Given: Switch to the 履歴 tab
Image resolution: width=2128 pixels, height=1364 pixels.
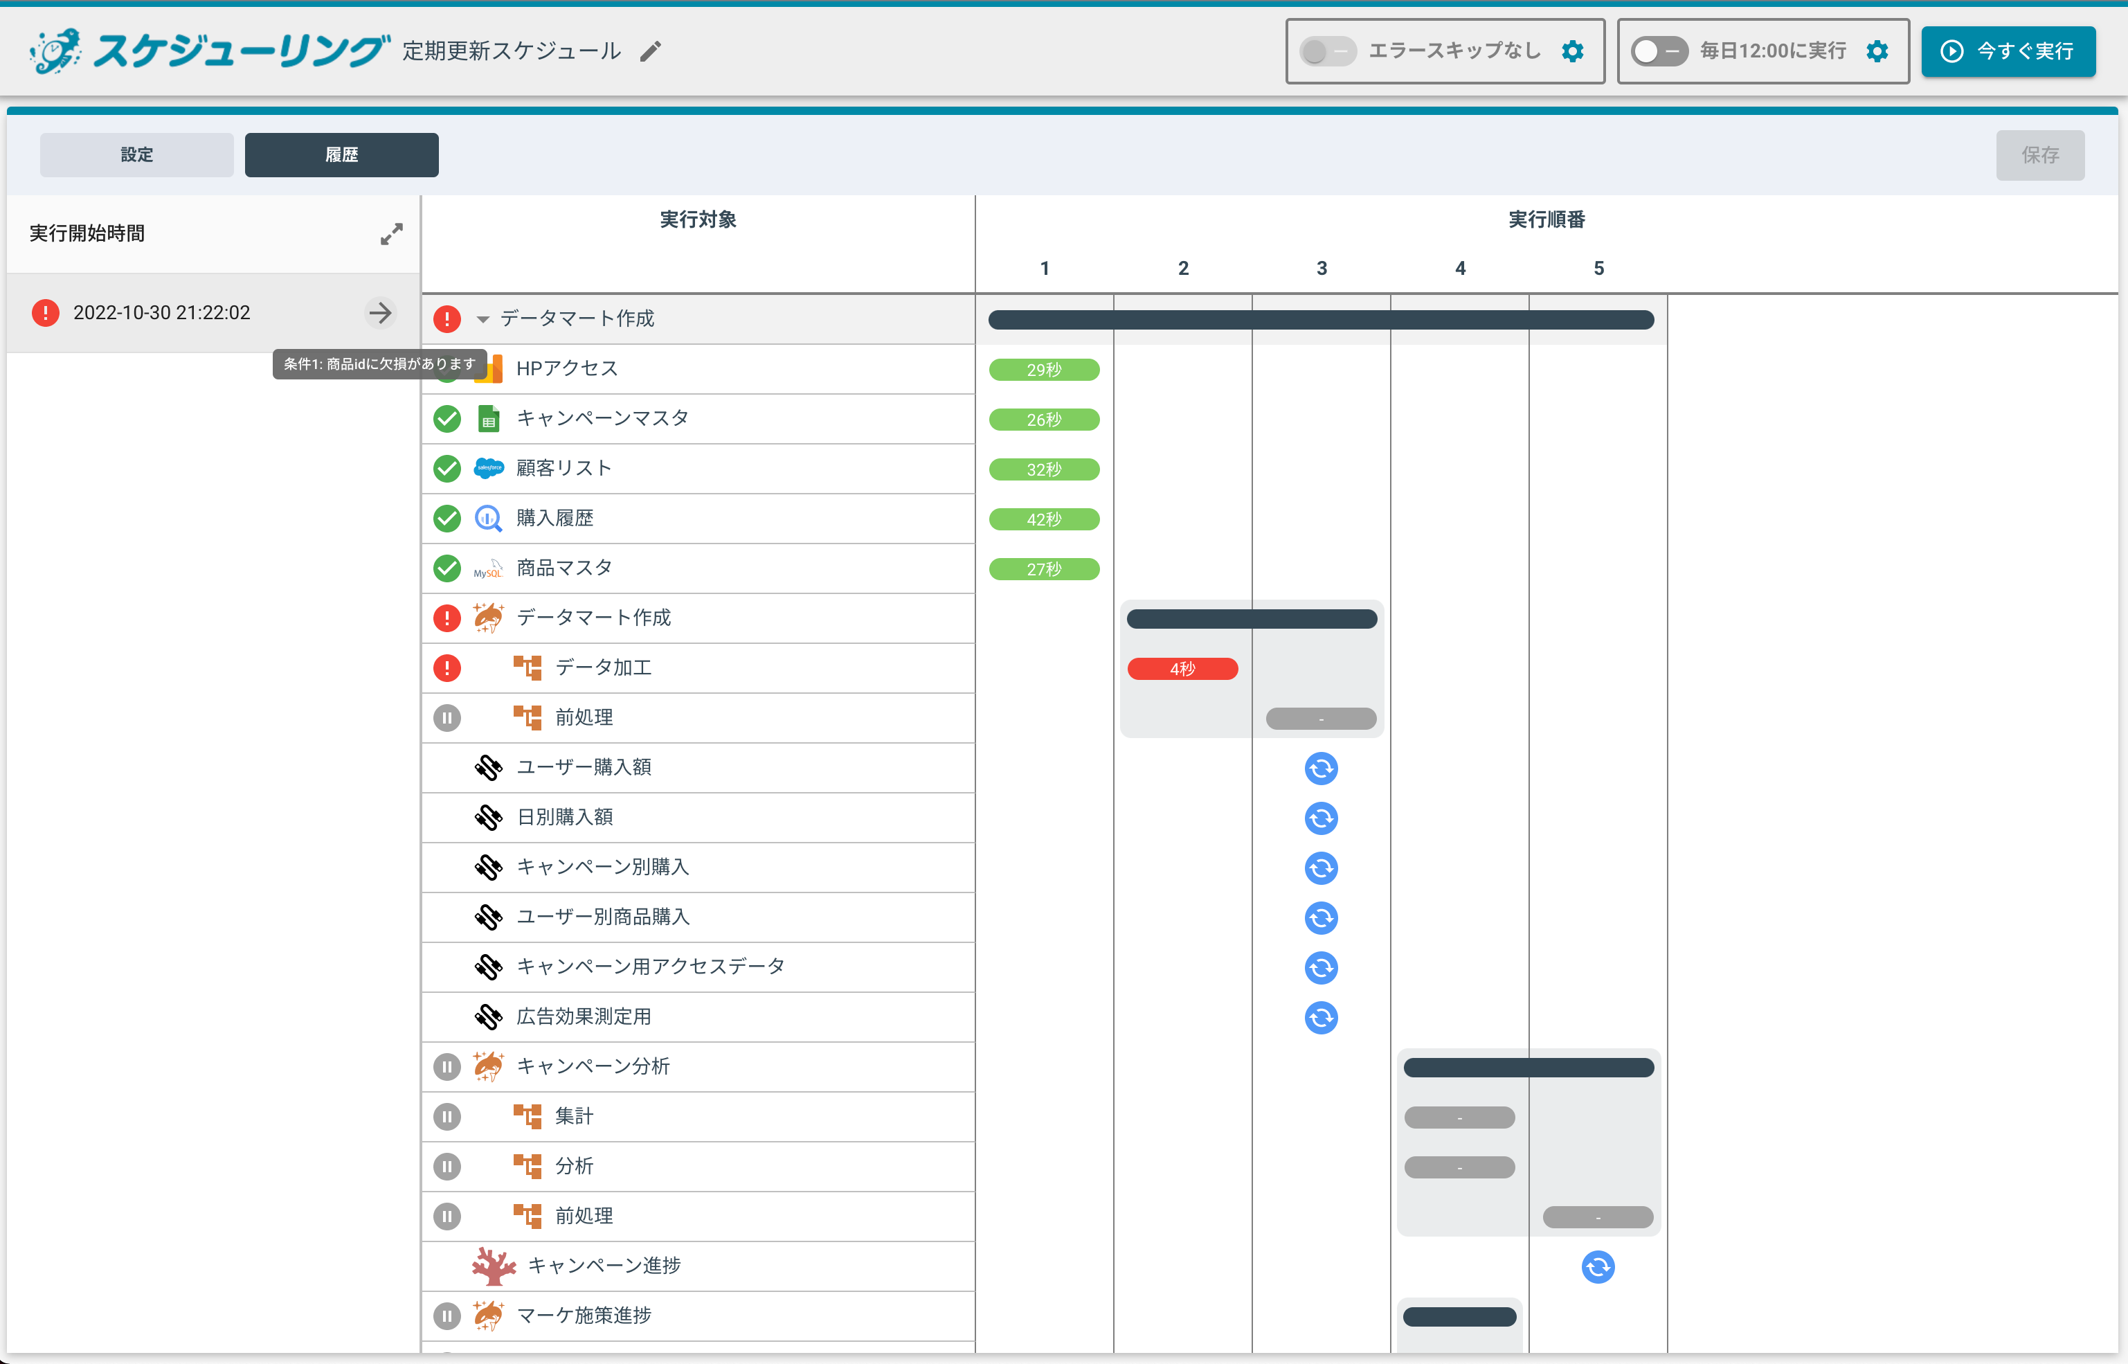Looking at the screenshot, I should pos(342,154).
